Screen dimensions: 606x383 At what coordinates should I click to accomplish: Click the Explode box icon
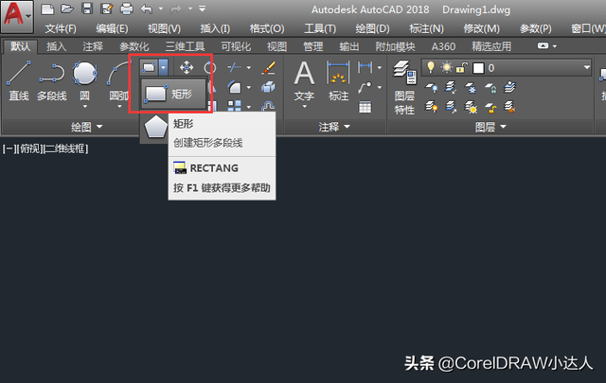268,87
